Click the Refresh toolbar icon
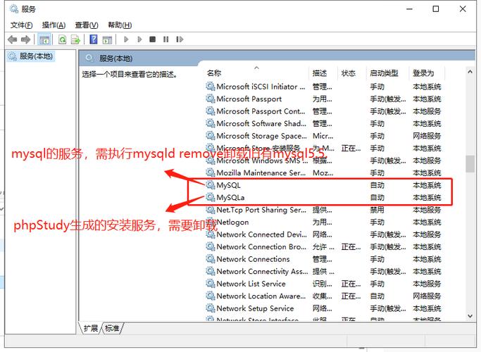The width and height of the screenshot is (481, 352). (62, 39)
